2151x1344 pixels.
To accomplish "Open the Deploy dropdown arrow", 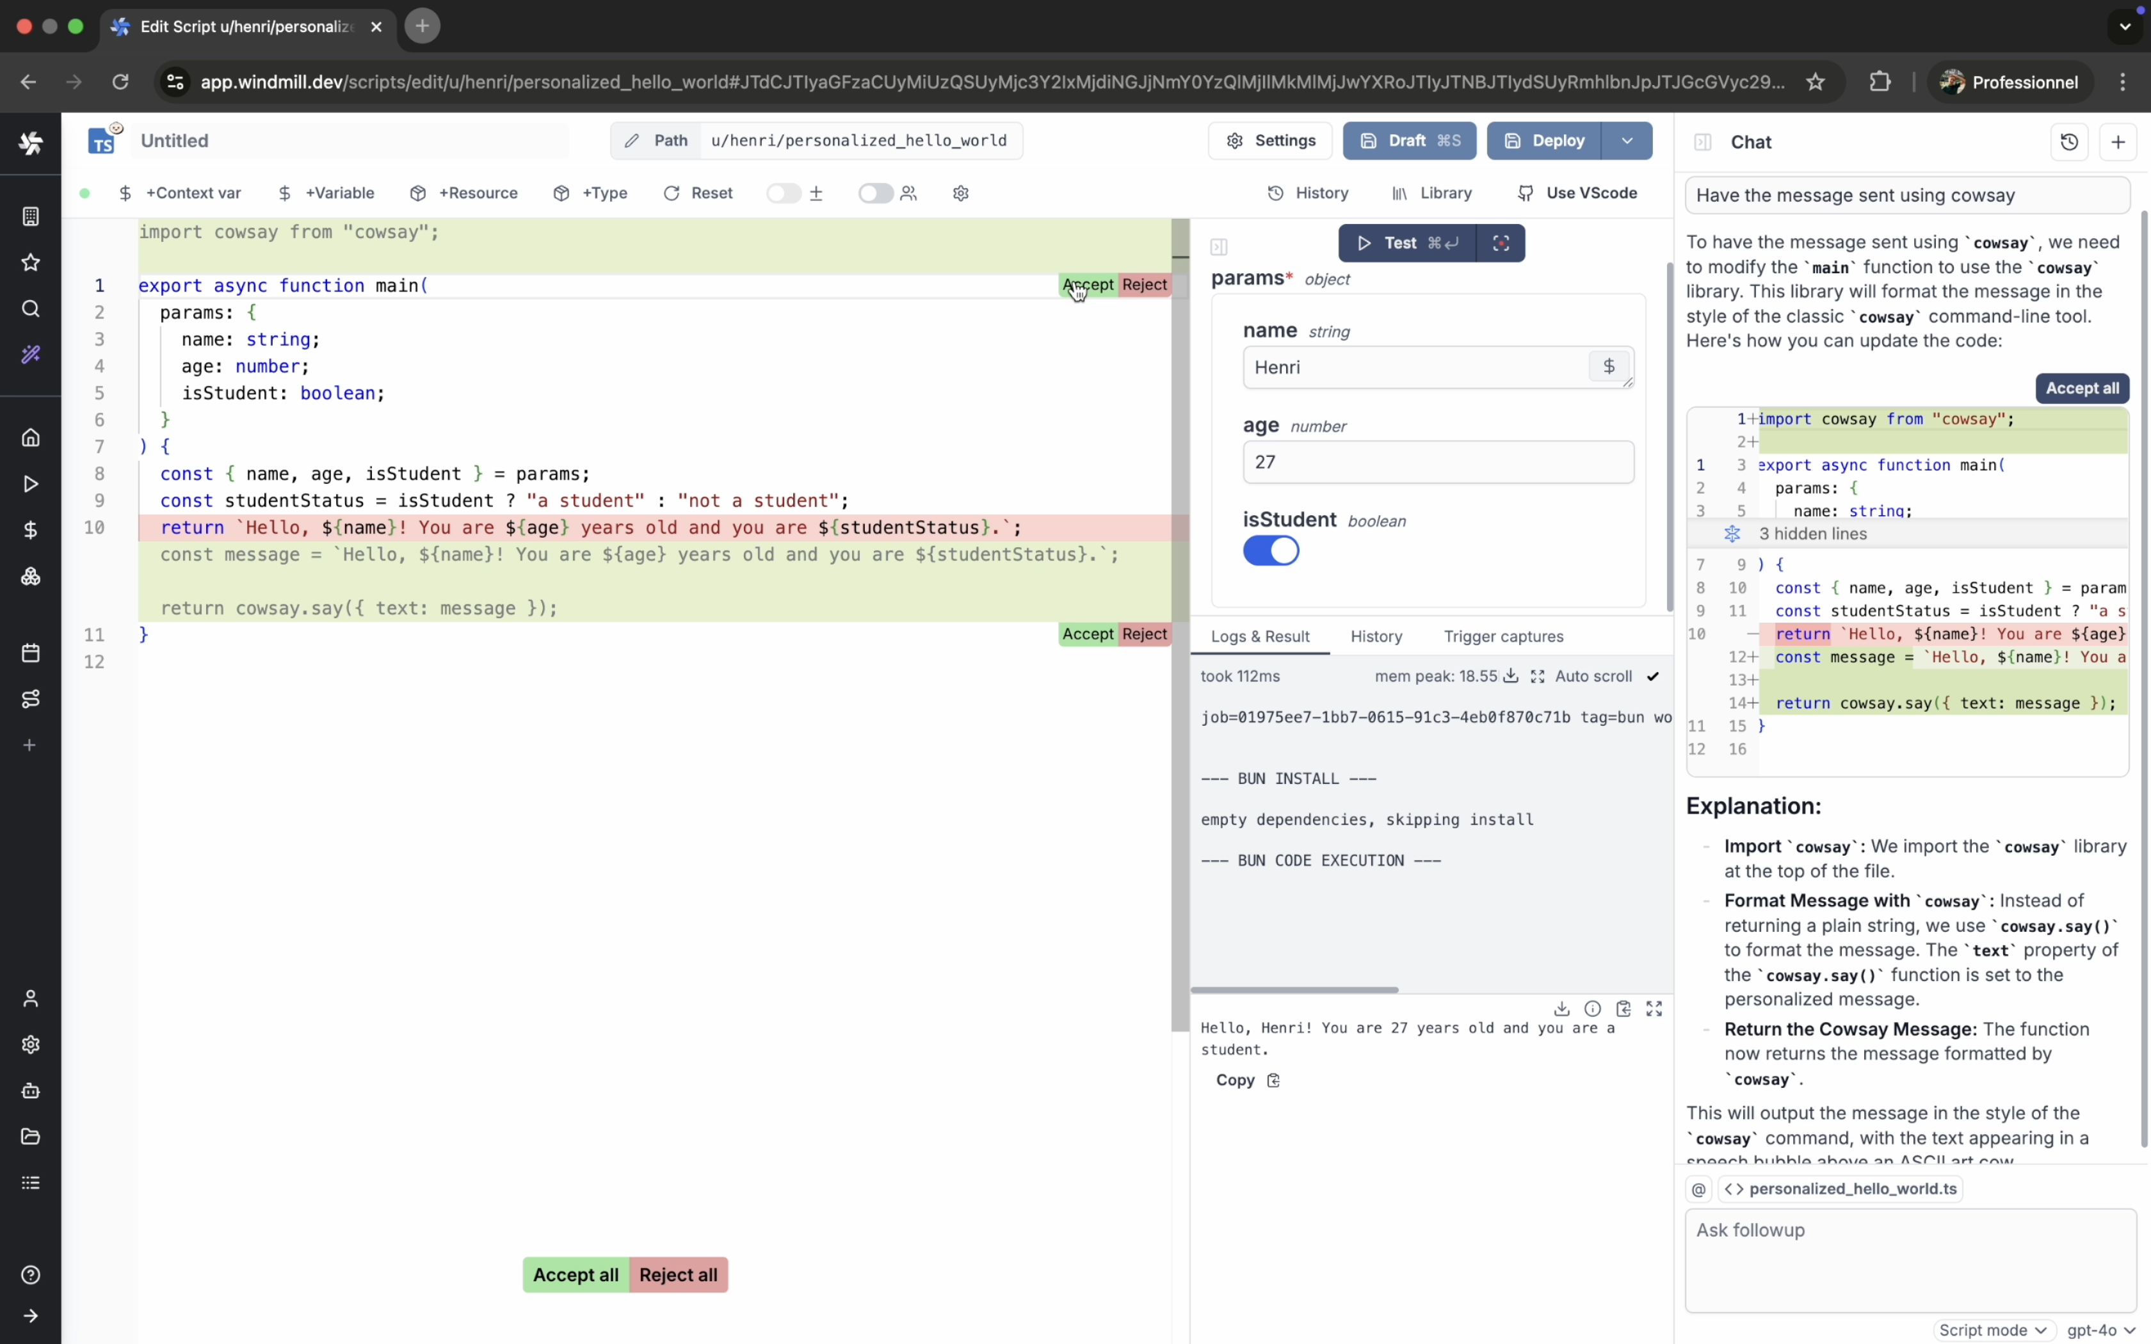I will (x=1627, y=140).
